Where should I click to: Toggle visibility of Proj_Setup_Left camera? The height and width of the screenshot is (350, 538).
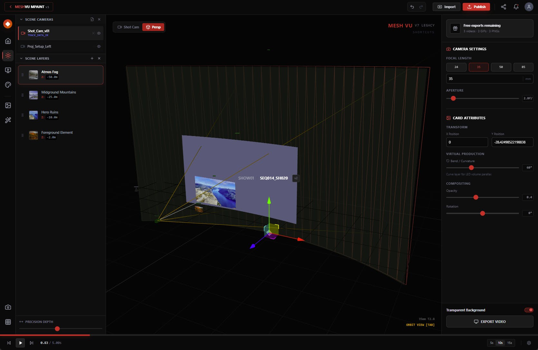coord(99,46)
